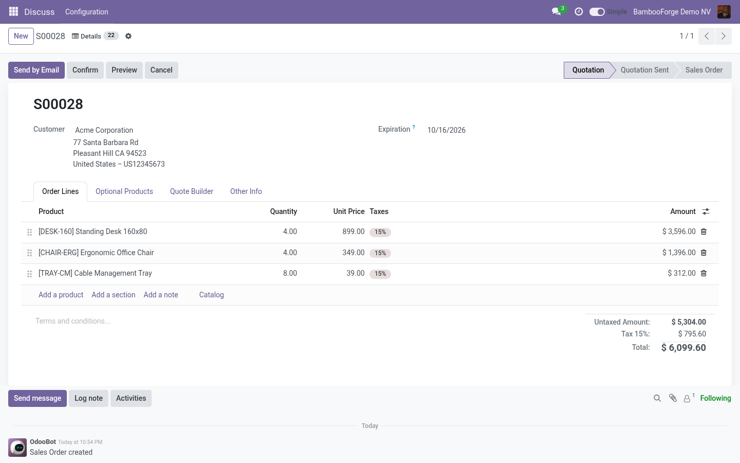Toggle the Following button
The height and width of the screenshot is (463, 740).
click(x=715, y=398)
